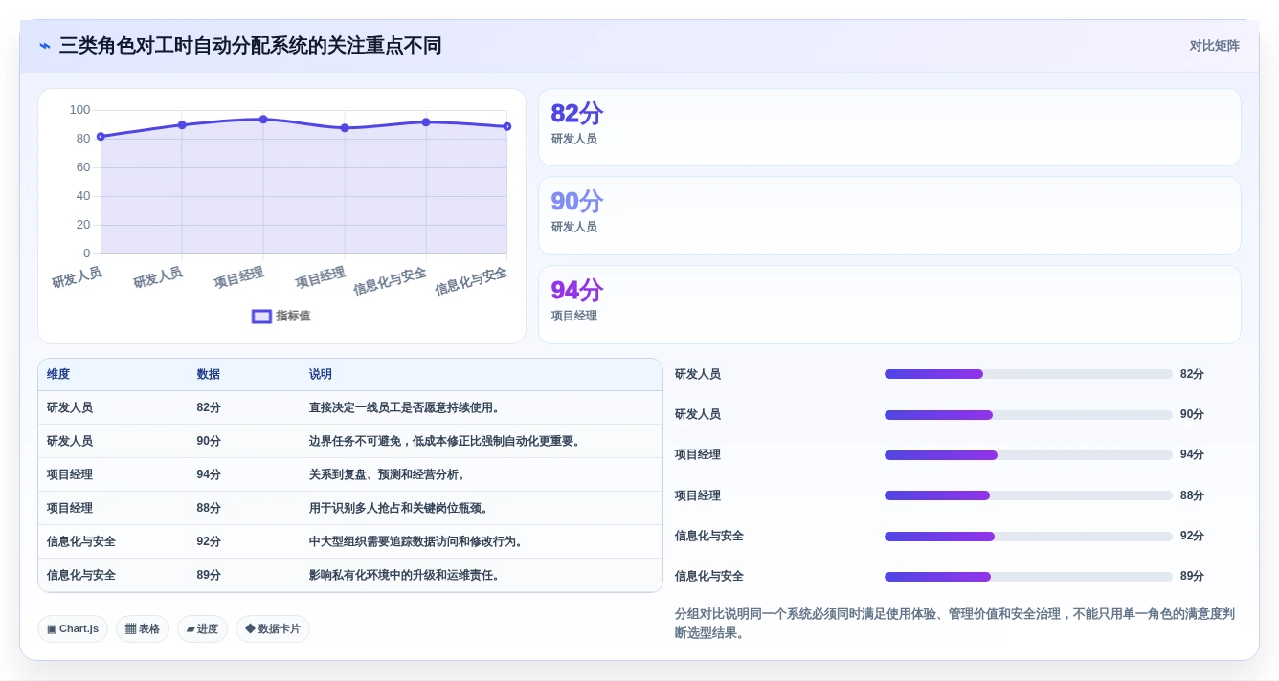The image size is (1279, 681).
Task: Click the 88分 progress bar
Action: [1028, 495]
